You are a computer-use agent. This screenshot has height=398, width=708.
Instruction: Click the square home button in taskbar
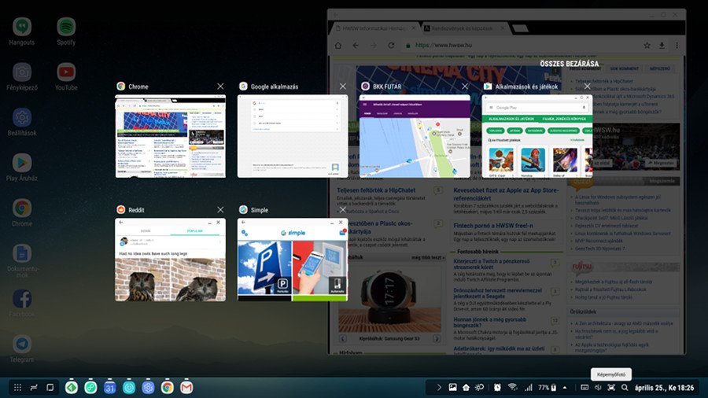50,387
